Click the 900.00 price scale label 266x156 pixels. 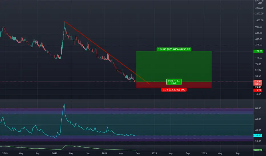click(x=259, y=27)
